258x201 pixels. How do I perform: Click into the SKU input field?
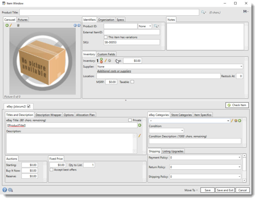[x=131, y=42]
